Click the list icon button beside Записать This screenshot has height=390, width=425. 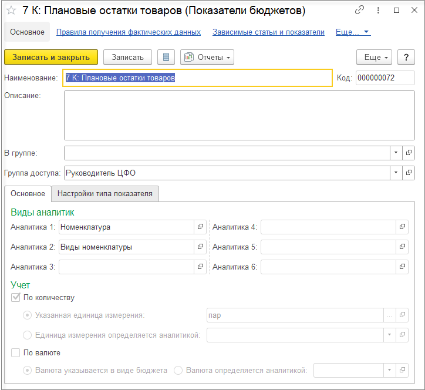point(166,57)
